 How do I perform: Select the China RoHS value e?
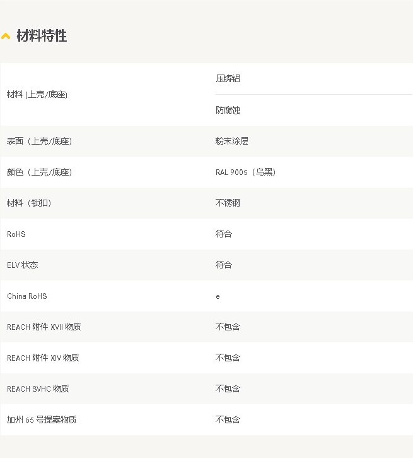coord(218,297)
